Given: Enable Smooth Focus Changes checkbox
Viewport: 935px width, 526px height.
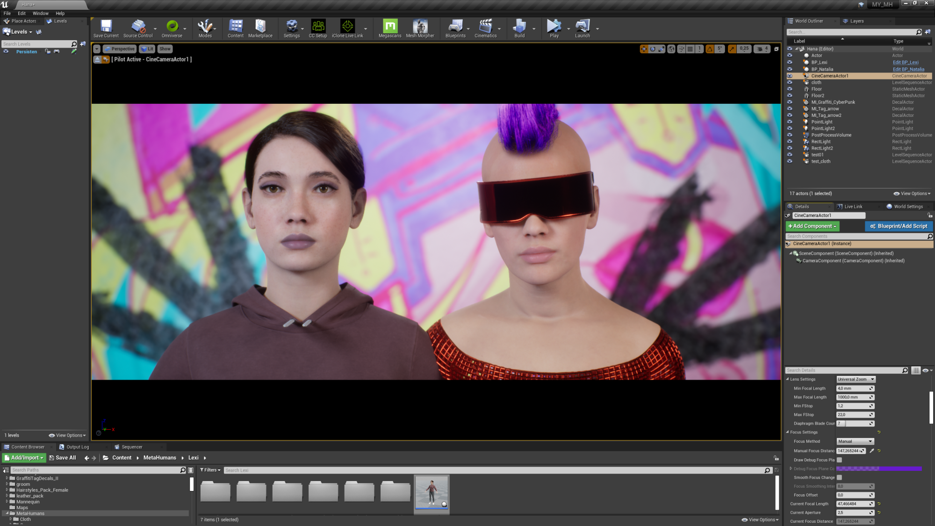Looking at the screenshot, I should (x=839, y=477).
